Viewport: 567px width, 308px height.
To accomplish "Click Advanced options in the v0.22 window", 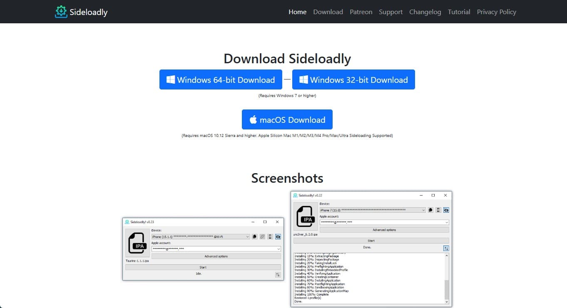I will (384, 230).
